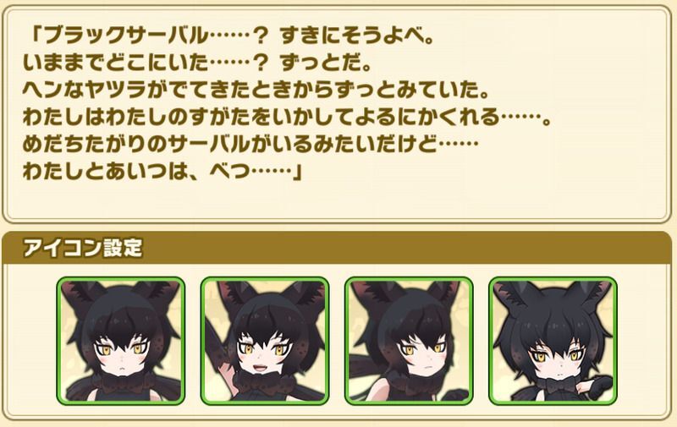
Task: Click the character dialogue text box
Action: pos(337,114)
